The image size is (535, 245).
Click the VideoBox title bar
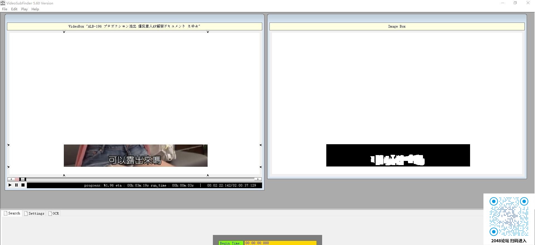[135, 26]
